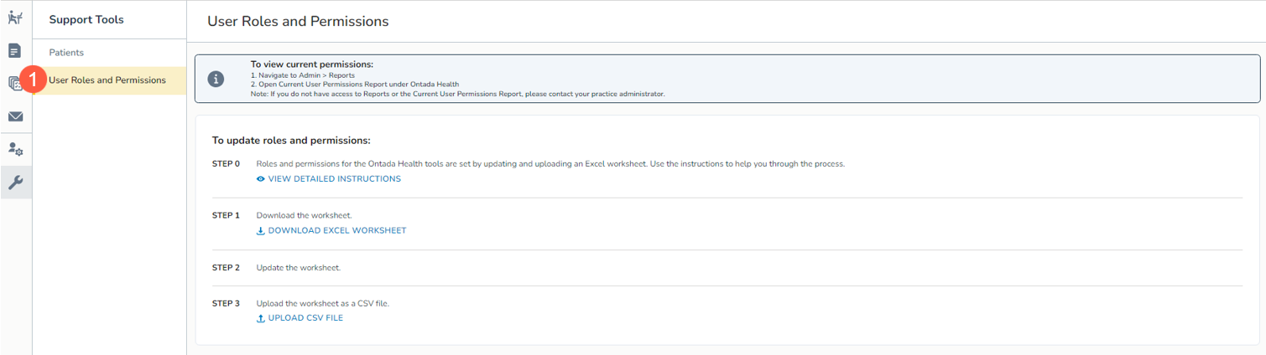Select the wrench Support Tools icon
Image resolution: width=1266 pixels, height=355 pixels.
click(15, 183)
